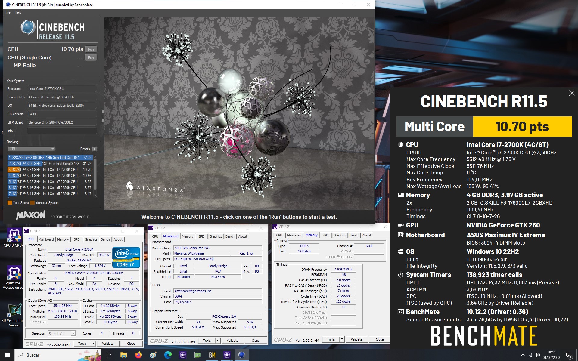Click Memory icon in BenchMate panel
Screen dimensions: 578x361
tap(401, 195)
